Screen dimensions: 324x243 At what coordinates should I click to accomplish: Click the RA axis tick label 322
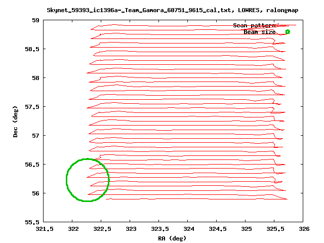[73, 229]
